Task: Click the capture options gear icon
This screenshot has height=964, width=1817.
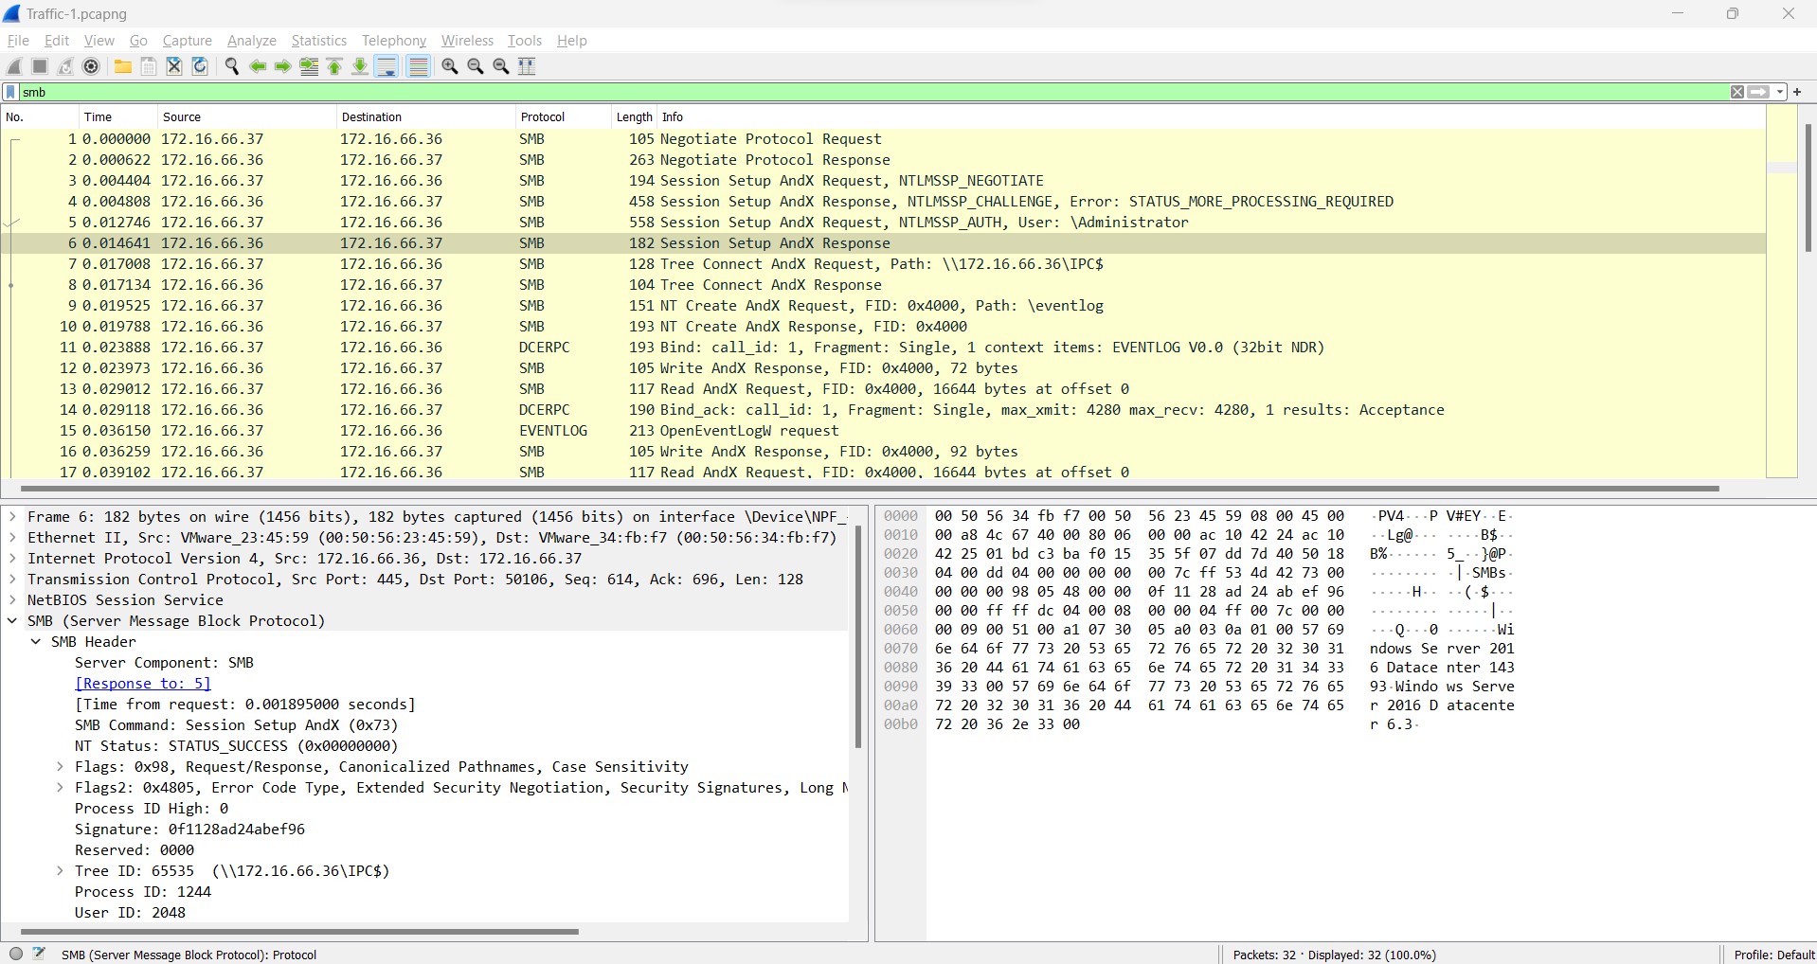Action: (x=91, y=66)
